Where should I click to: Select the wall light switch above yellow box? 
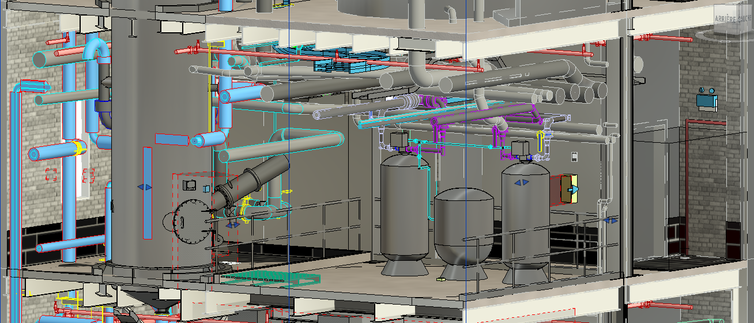(574, 155)
